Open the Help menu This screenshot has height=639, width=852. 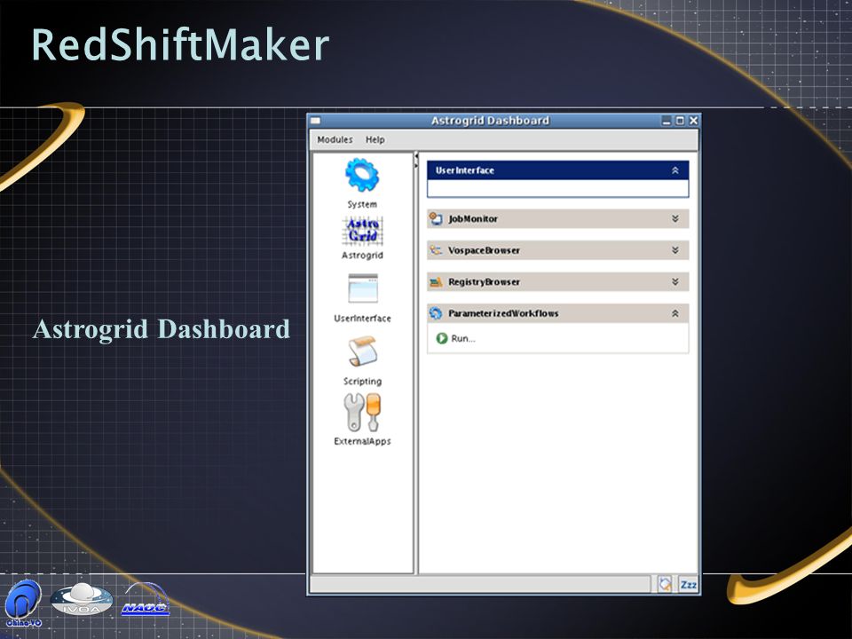(x=375, y=139)
